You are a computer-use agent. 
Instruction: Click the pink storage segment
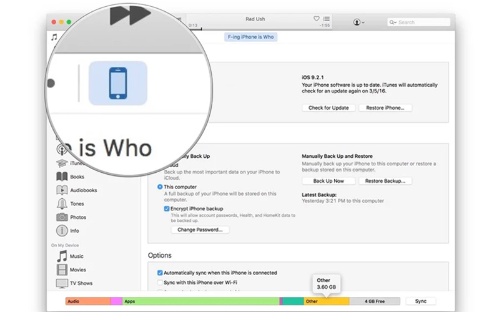(x=117, y=301)
